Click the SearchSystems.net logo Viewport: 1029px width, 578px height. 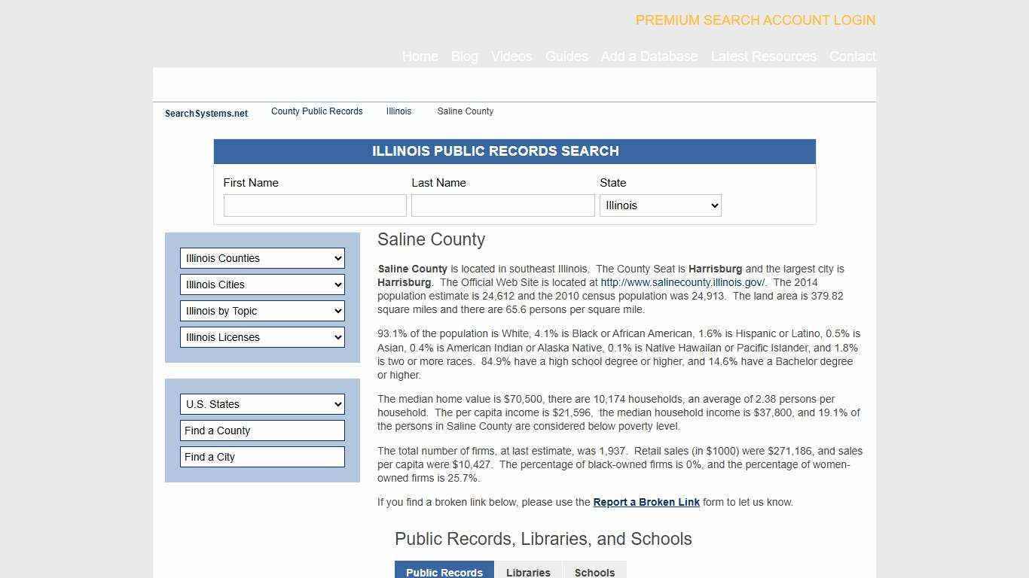pos(206,113)
